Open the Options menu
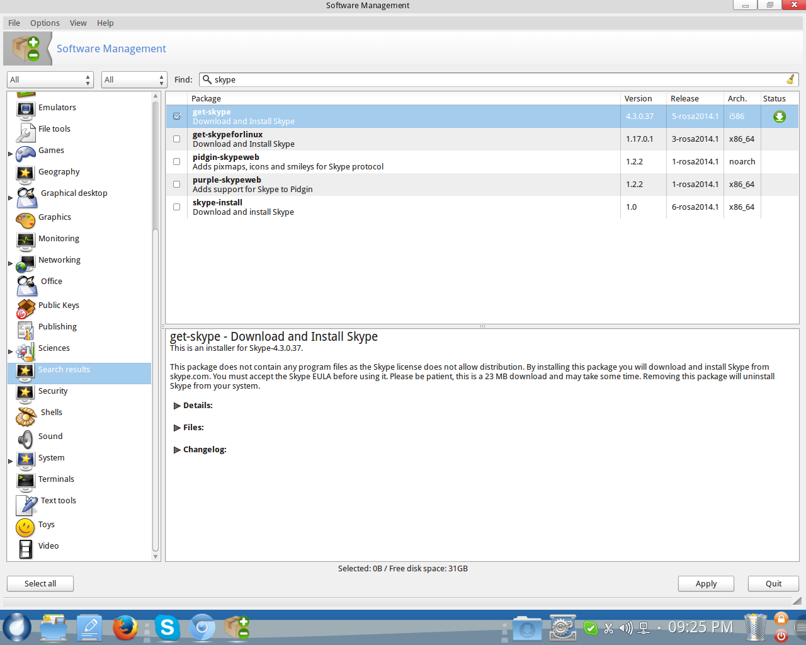This screenshot has height=645, width=806. click(45, 23)
